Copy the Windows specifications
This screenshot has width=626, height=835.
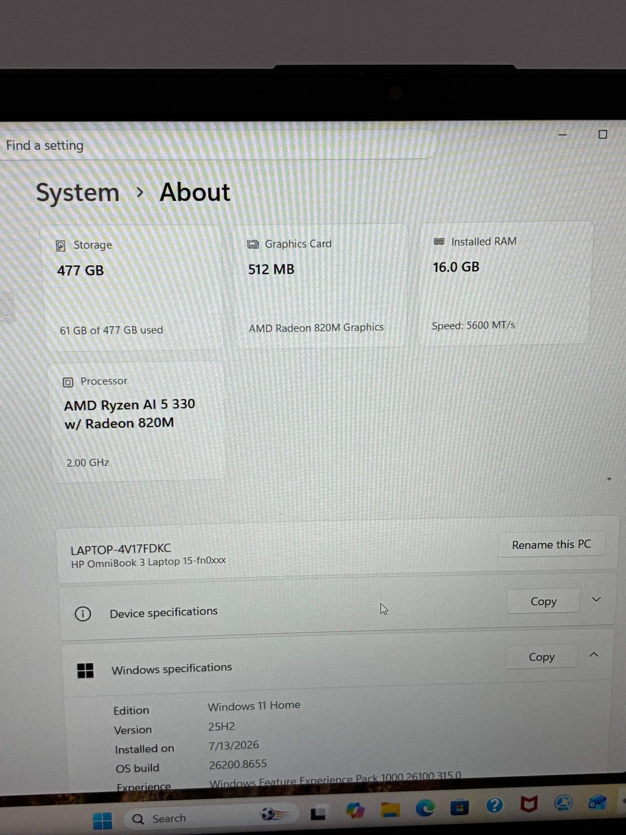541,657
